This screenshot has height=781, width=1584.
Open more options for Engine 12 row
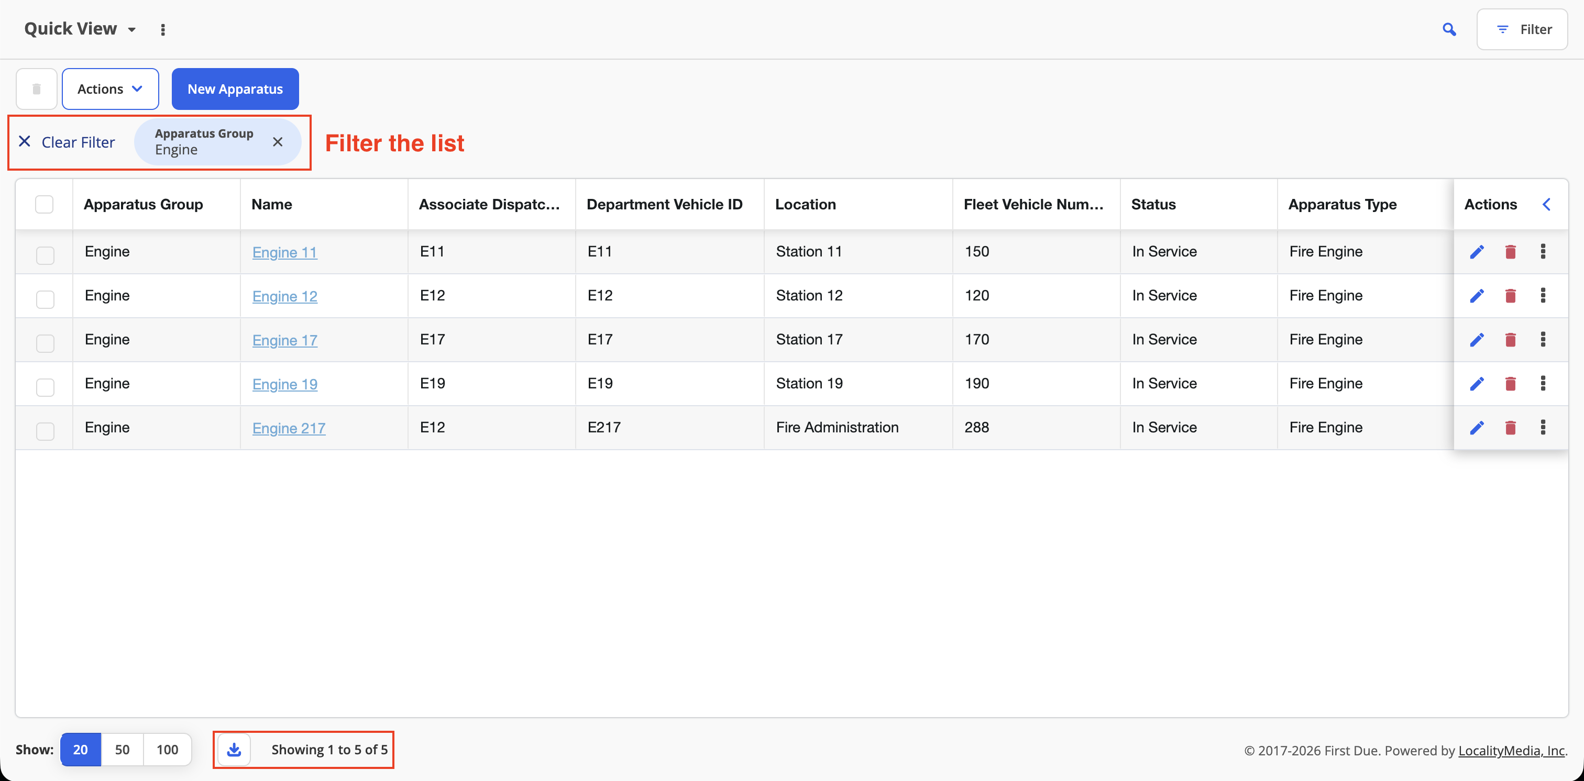pos(1543,296)
